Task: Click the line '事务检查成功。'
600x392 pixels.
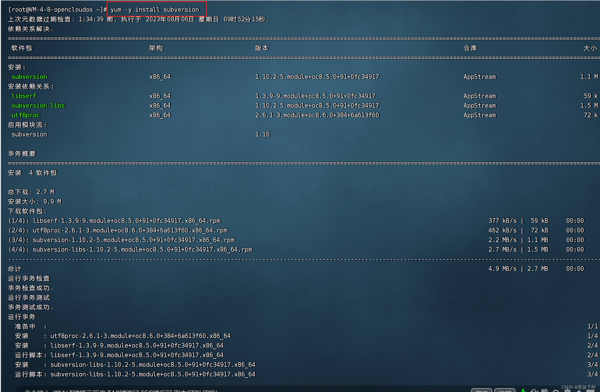Action: [x=31, y=288]
